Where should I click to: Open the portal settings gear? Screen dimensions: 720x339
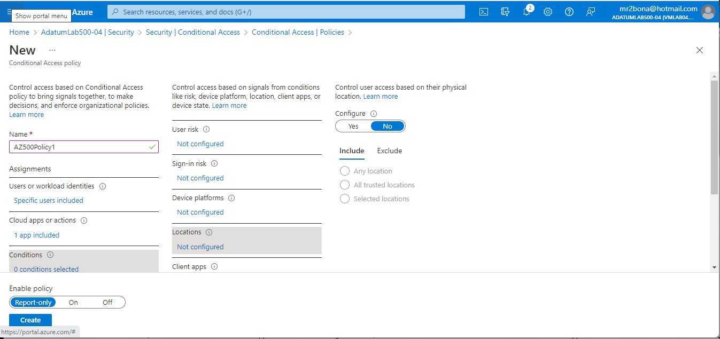(x=548, y=11)
